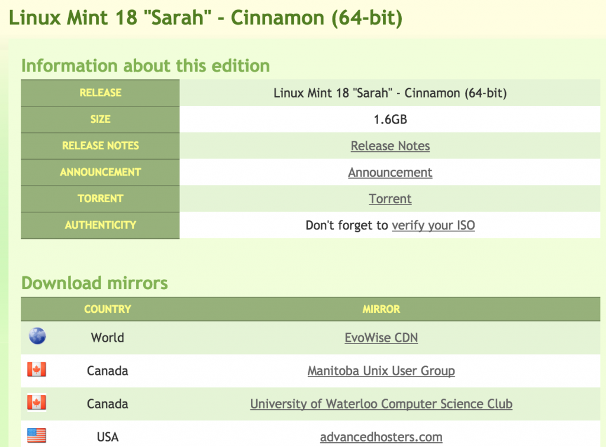Click the 1.6GB size value
This screenshot has height=447, width=606.
(x=390, y=119)
